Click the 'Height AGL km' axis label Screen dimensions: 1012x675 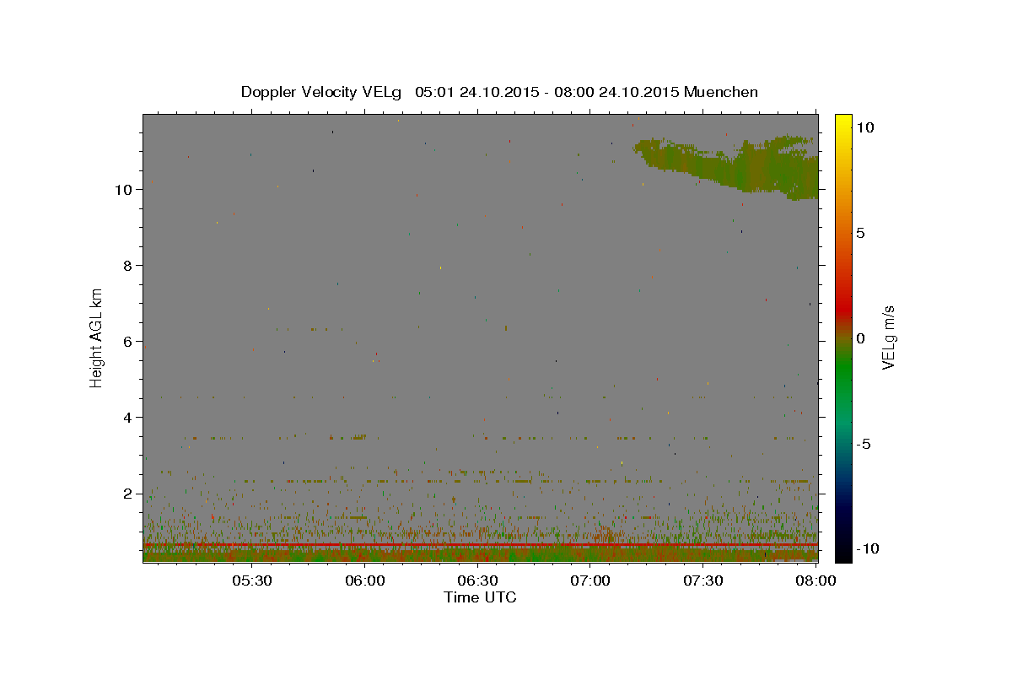pyautogui.click(x=97, y=337)
